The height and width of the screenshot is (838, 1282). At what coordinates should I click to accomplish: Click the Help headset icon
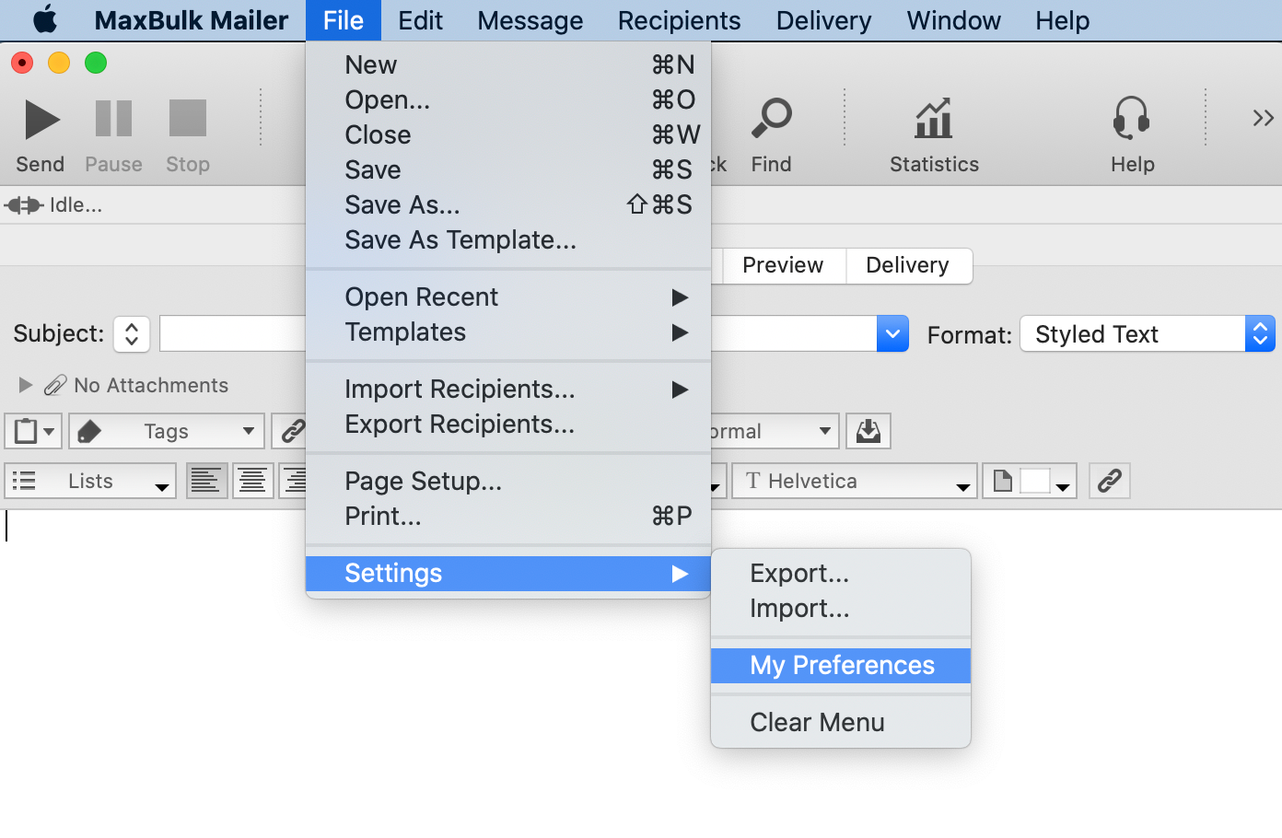point(1131,119)
